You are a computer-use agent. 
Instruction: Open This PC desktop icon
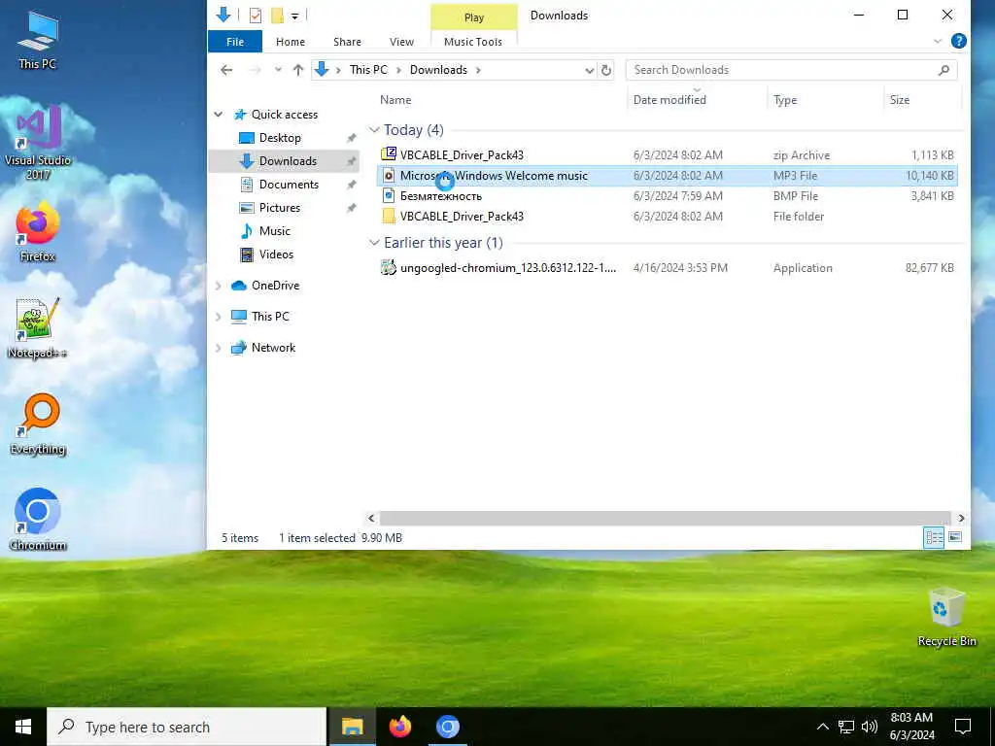38,39
